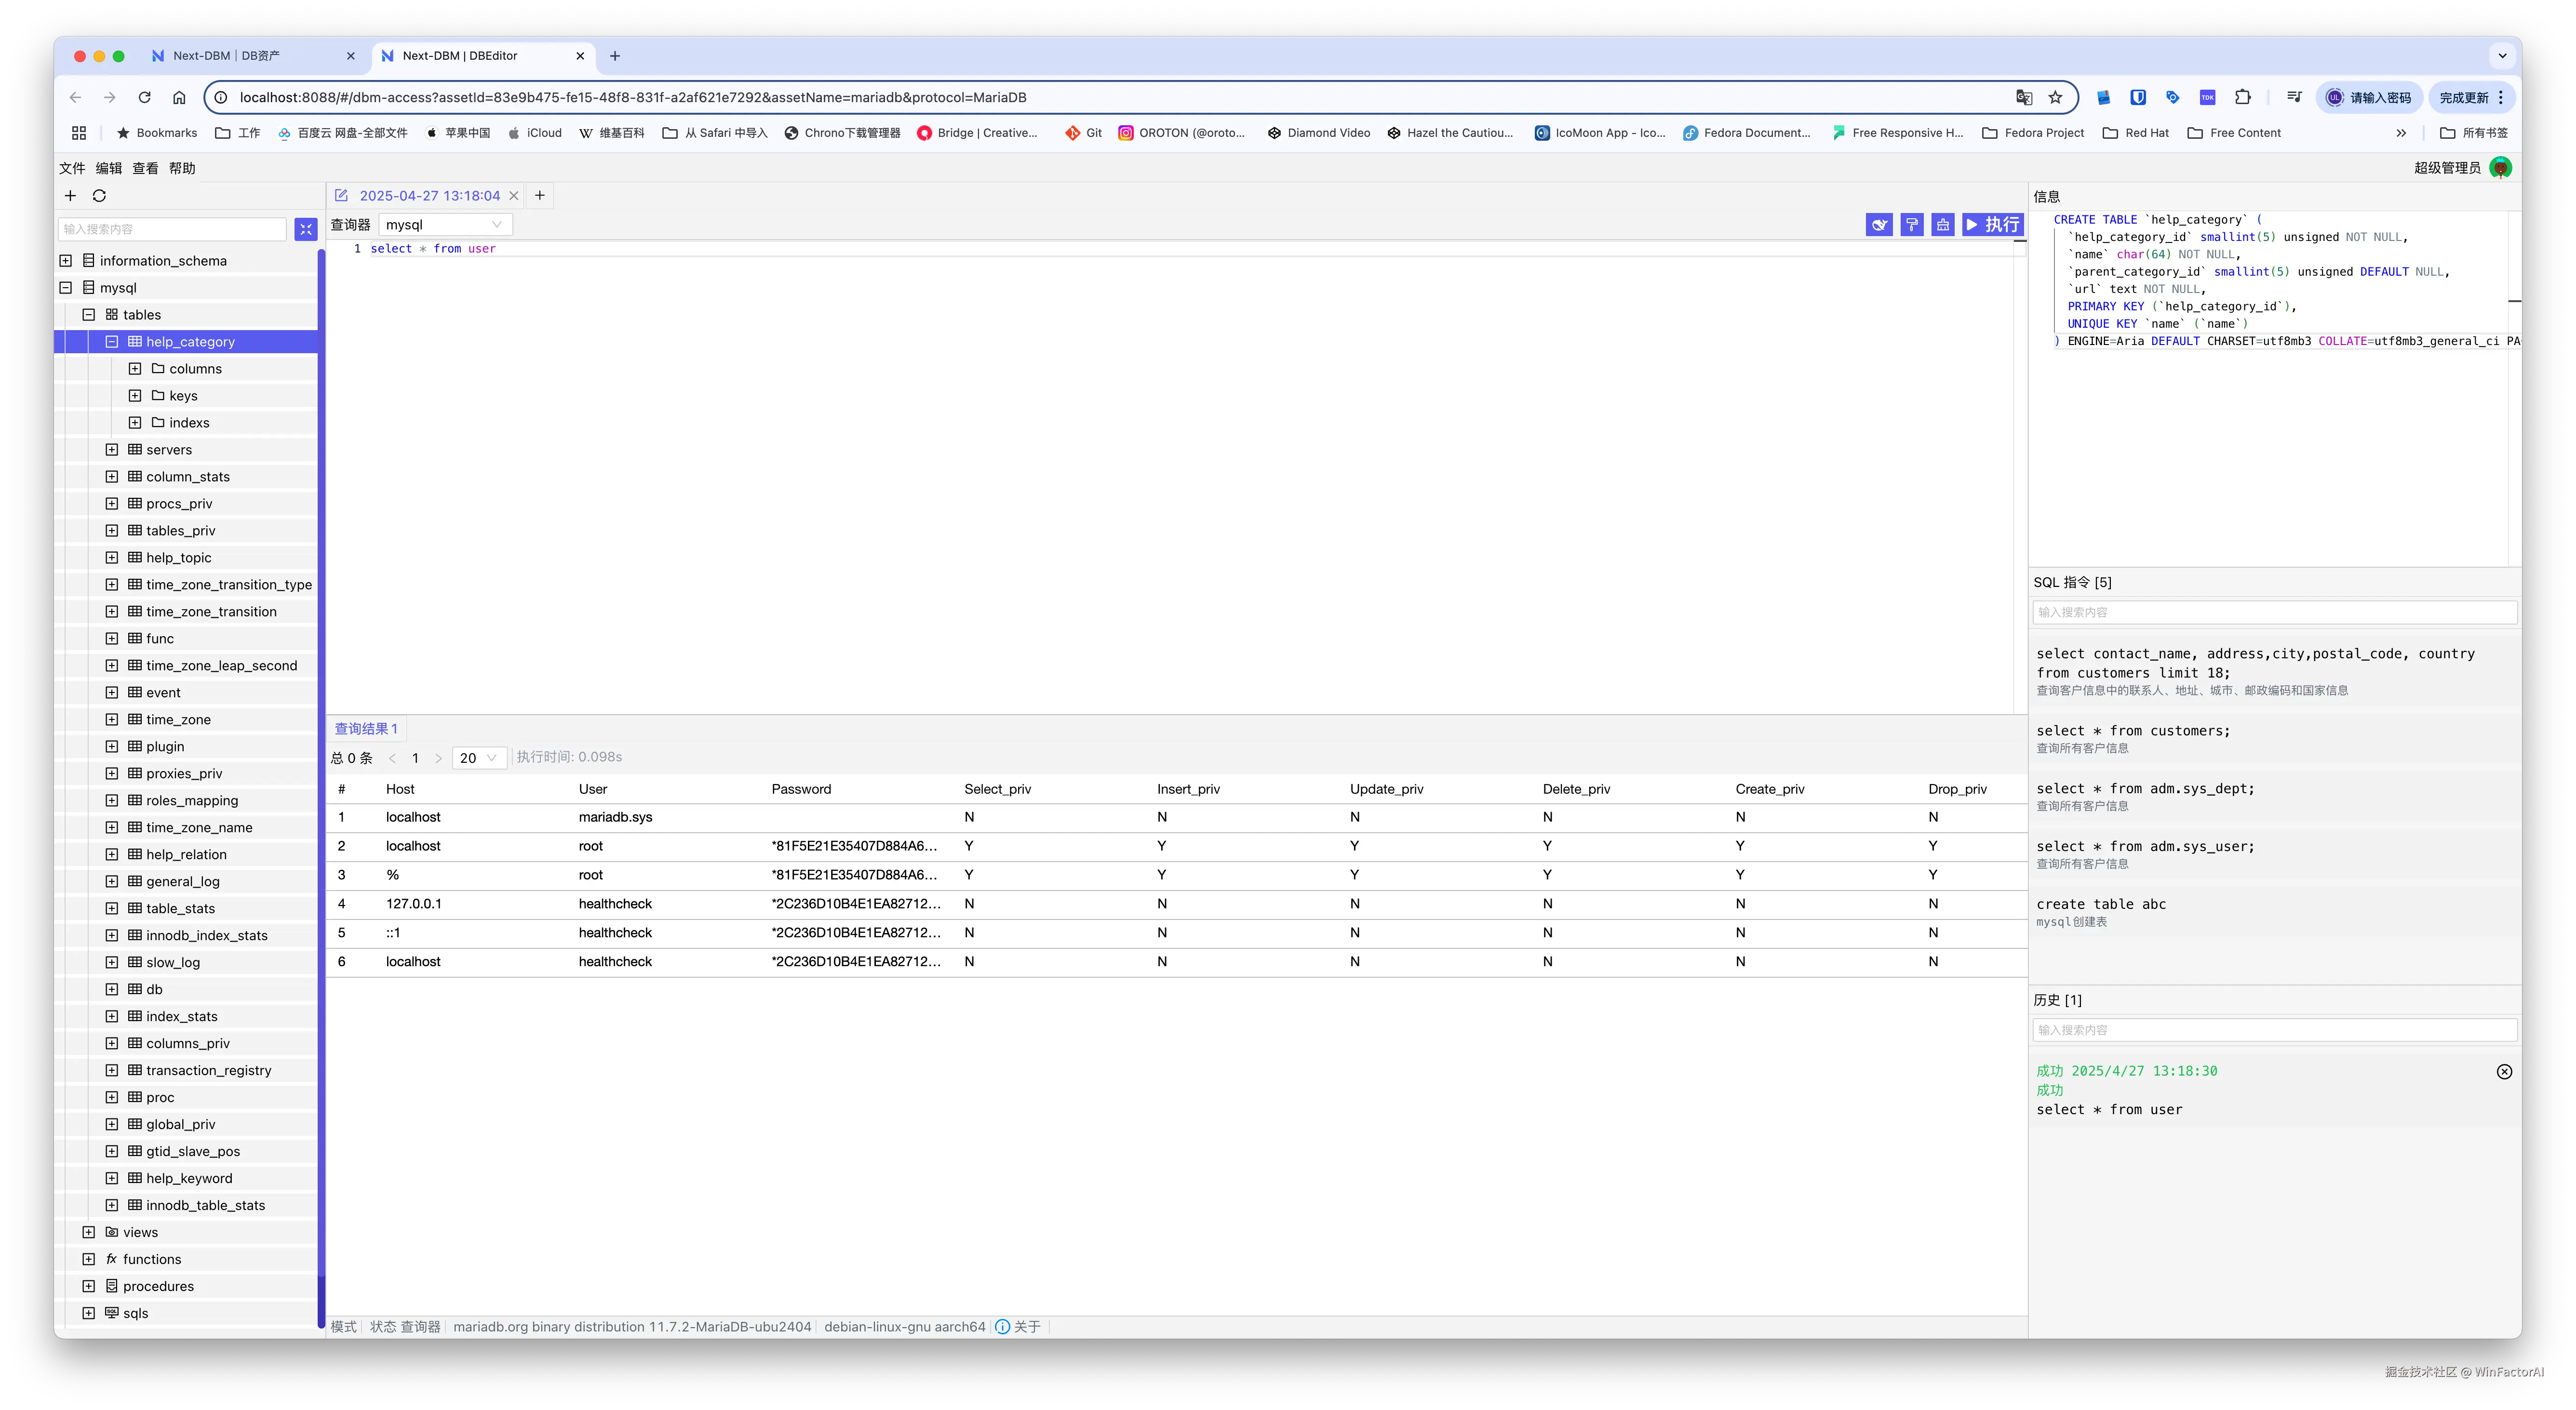Select the 'select * from customers;' saved SQL snippet
Image resolution: width=2576 pixels, height=1410 pixels.
tap(2133, 731)
